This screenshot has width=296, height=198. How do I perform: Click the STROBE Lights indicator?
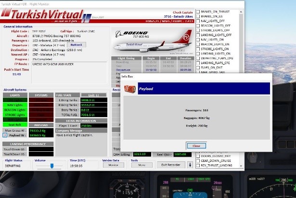(15, 115)
